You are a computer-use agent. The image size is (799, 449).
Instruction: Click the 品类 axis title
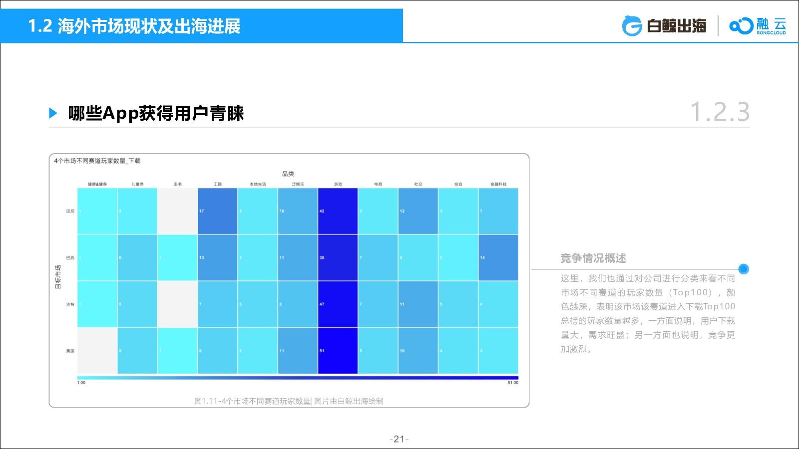[x=288, y=174]
